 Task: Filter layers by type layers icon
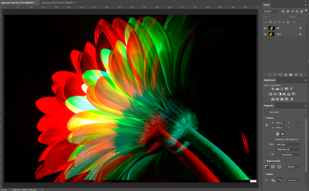click(x=293, y=11)
